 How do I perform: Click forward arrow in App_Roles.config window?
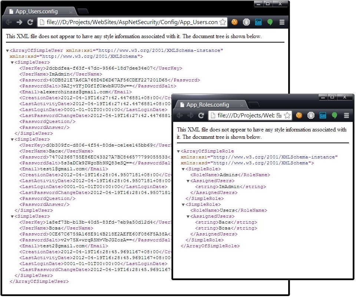point(190,115)
